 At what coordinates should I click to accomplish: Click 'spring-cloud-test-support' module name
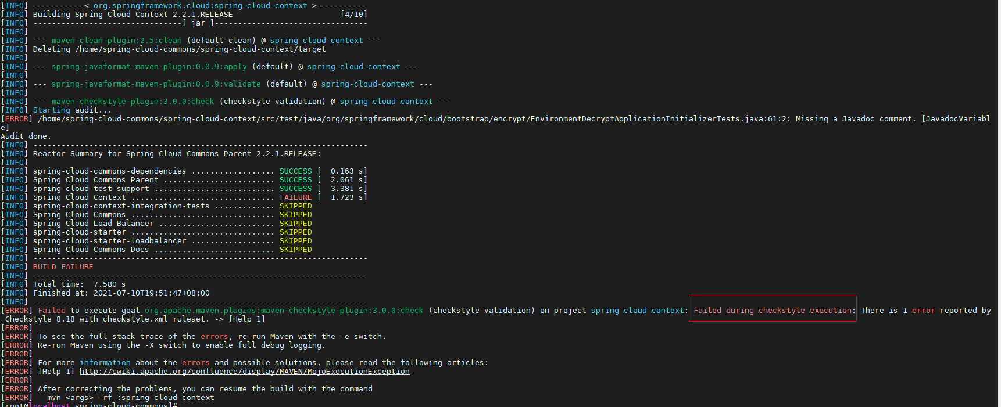coord(91,189)
